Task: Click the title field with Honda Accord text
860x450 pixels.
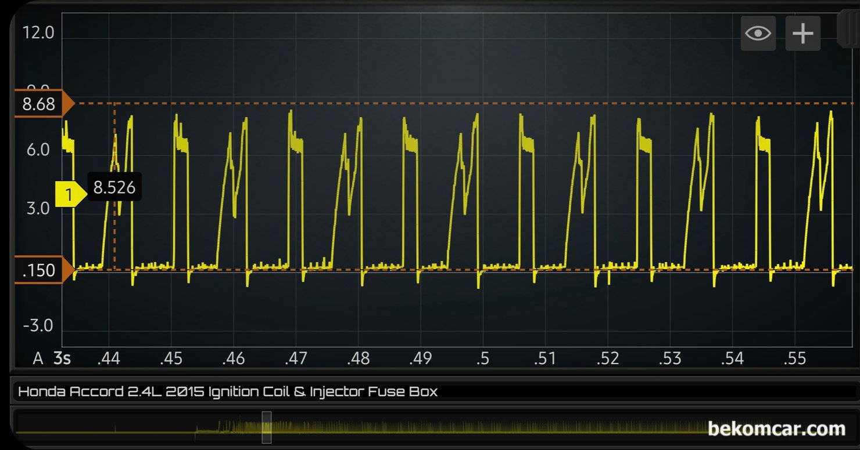Action: click(x=228, y=391)
